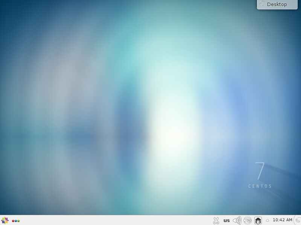Open the Desktop toolbox button
This screenshot has height=225, width=301.
pos(277,4)
